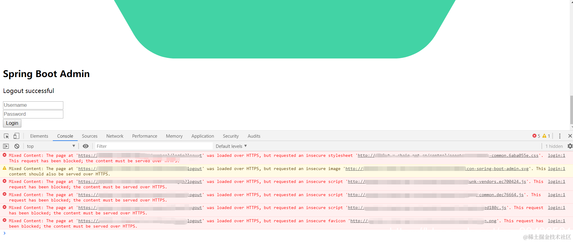The width and height of the screenshot is (573, 242).
Task: Click the Login button
Action: [x=12, y=123]
